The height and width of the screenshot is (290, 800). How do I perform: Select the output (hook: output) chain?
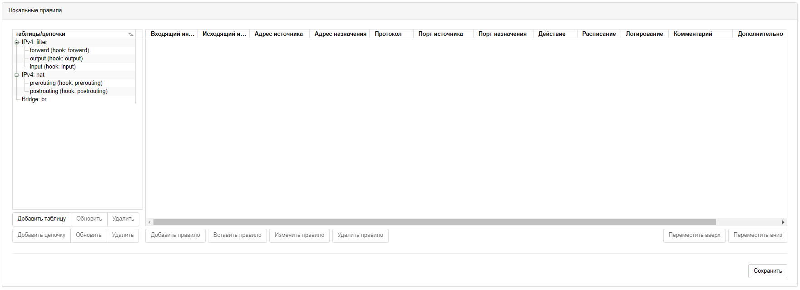tap(56, 59)
